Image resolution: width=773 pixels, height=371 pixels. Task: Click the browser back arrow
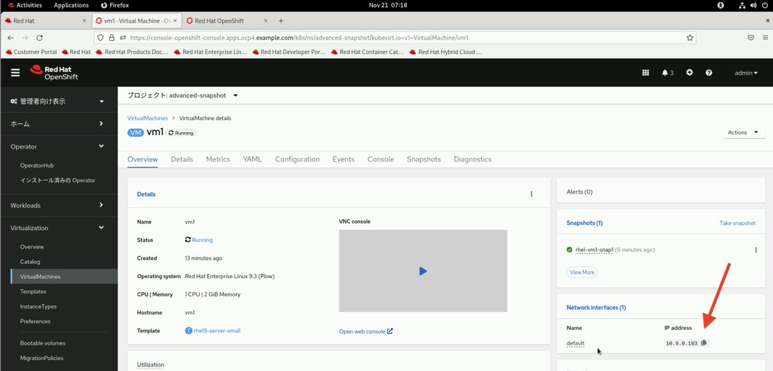[10, 38]
